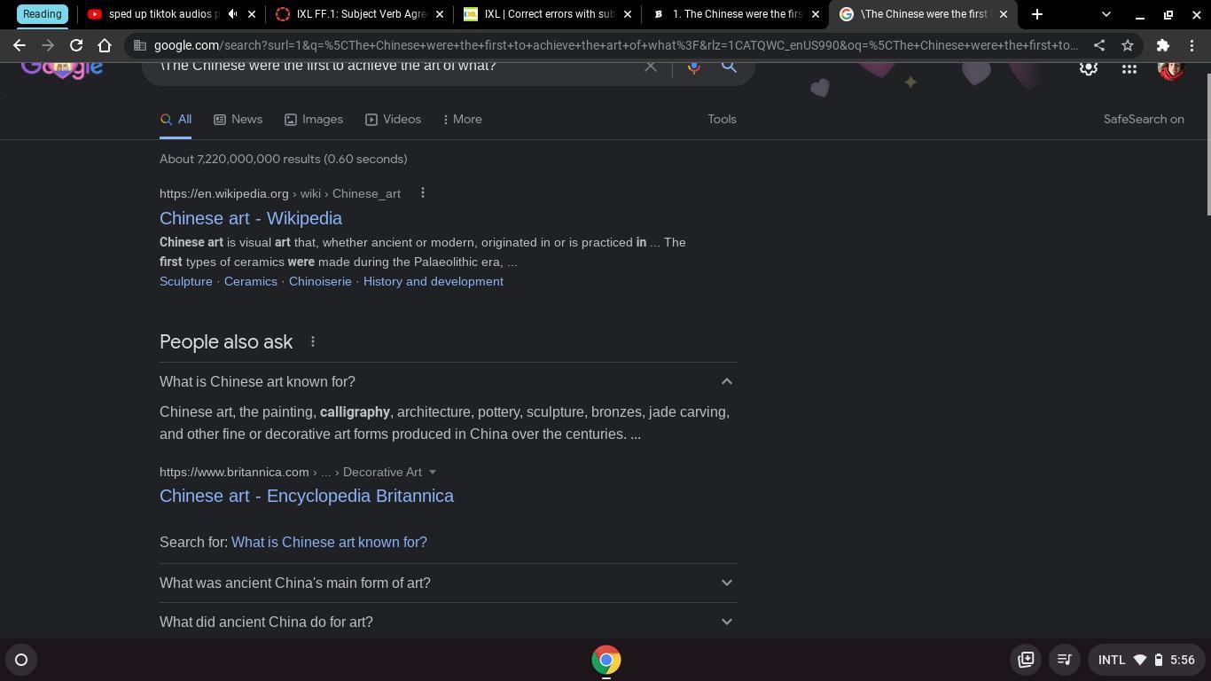
Task: Open the Ceramics sitelink
Action: click(251, 281)
